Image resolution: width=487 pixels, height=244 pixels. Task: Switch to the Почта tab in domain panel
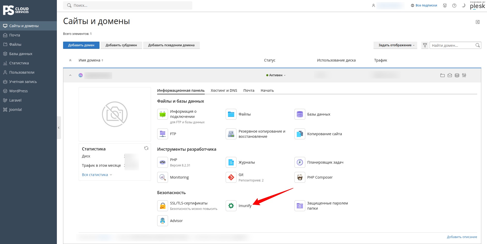click(249, 90)
